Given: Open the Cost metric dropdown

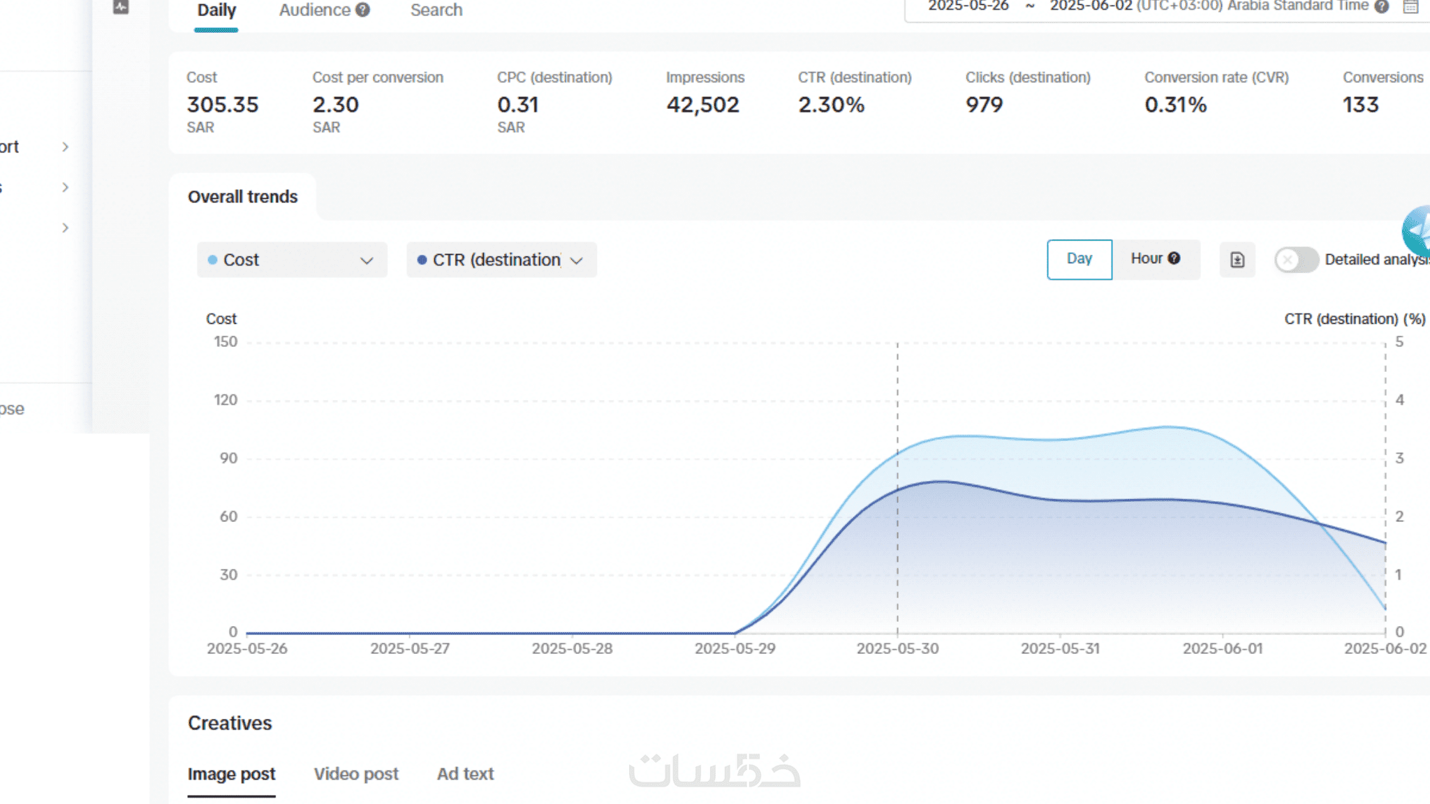Looking at the screenshot, I should [x=292, y=260].
